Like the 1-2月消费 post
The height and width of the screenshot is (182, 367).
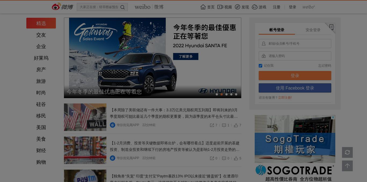click(x=238, y=158)
